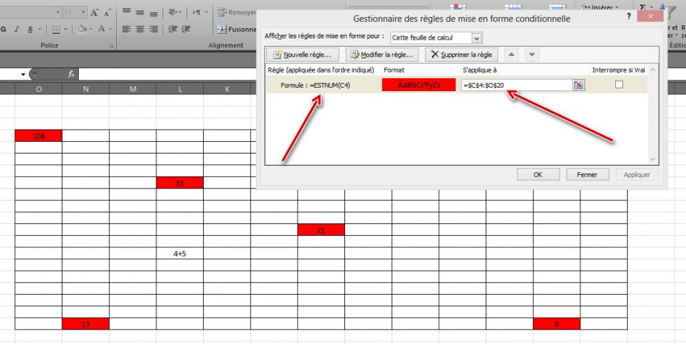
Task: Open the Name Box dropdown arrow
Action: 23,74
